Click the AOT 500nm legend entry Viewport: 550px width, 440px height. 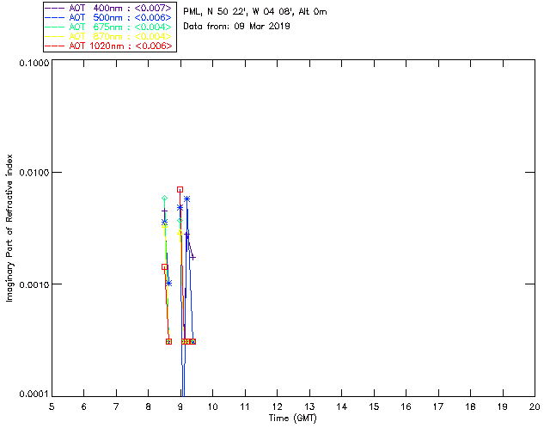click(109, 17)
